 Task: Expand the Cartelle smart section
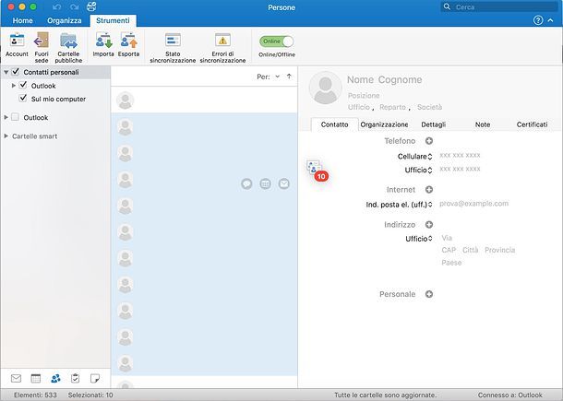[x=6, y=136]
